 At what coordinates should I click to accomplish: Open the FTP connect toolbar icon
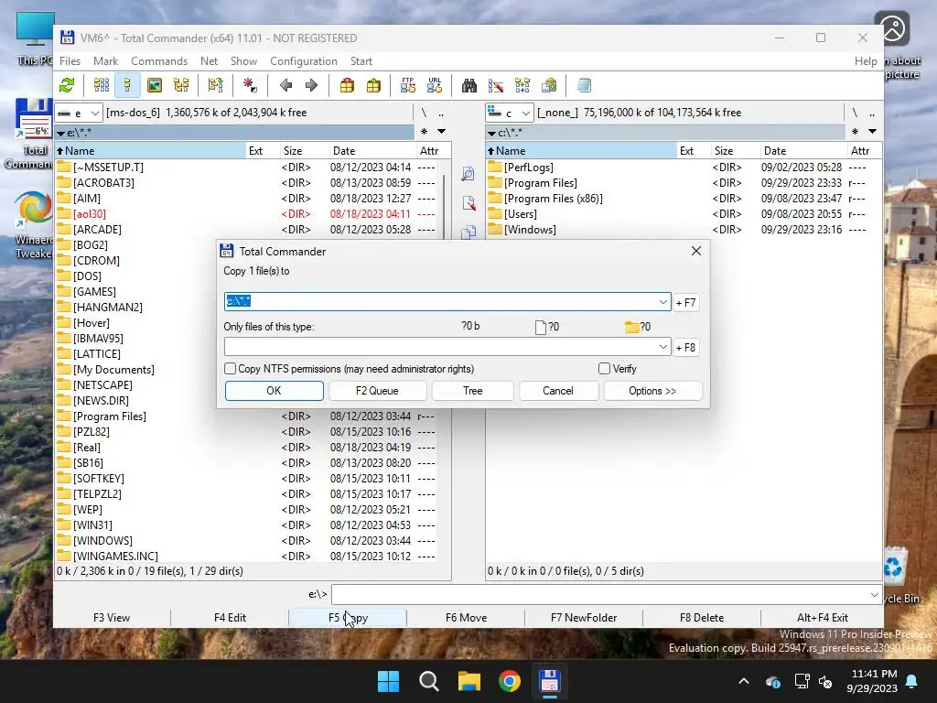pyautogui.click(x=408, y=85)
